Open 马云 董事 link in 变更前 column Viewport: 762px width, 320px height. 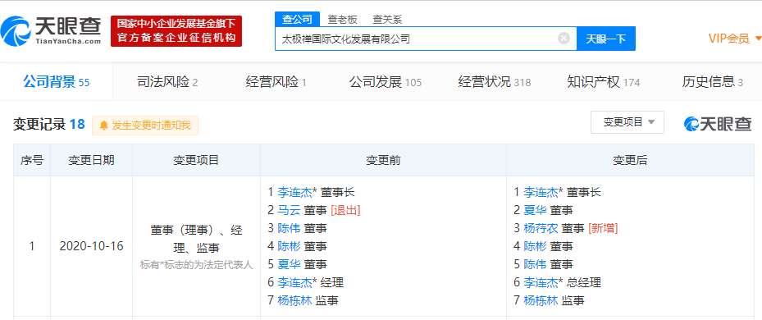(x=289, y=210)
